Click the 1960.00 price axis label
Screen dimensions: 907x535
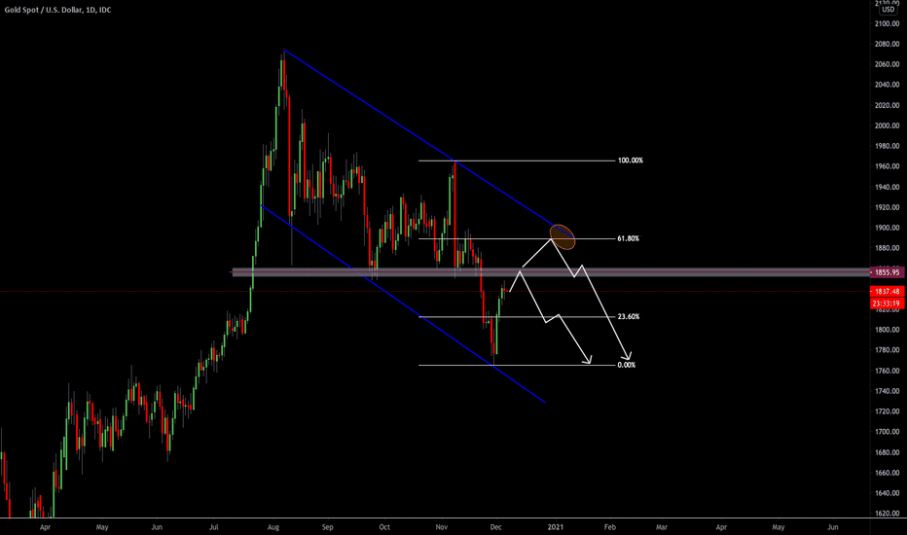(888, 166)
